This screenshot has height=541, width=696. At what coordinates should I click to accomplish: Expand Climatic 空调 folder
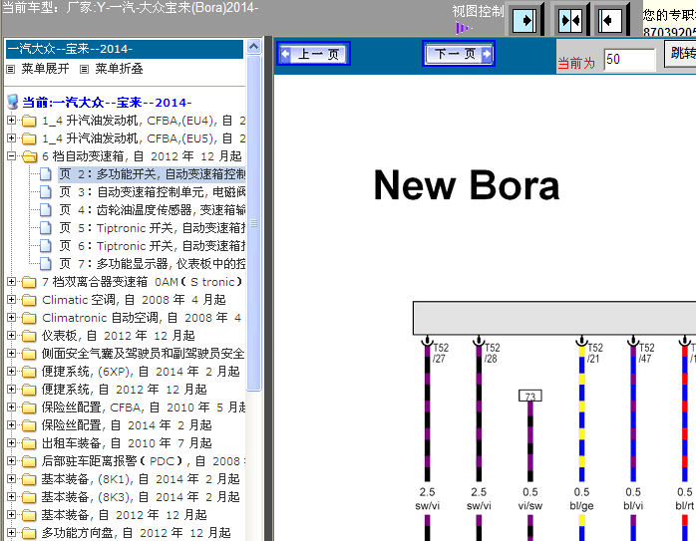click(x=12, y=299)
